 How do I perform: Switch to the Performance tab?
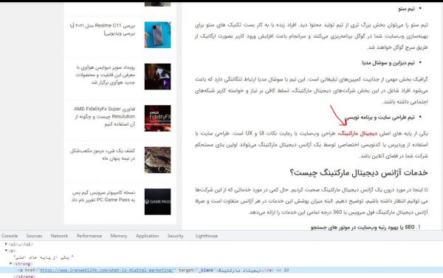click(89, 236)
